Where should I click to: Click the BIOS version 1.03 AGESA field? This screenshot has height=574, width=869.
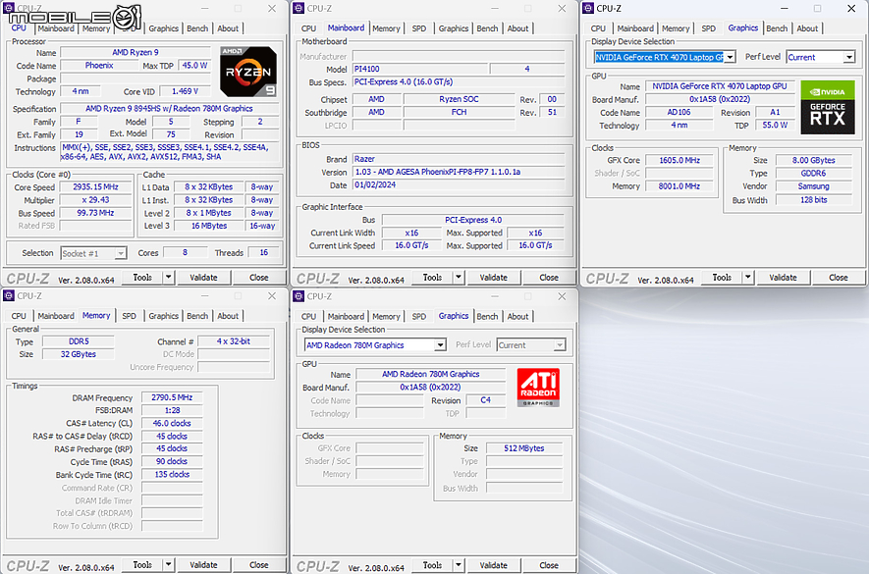[x=459, y=172]
